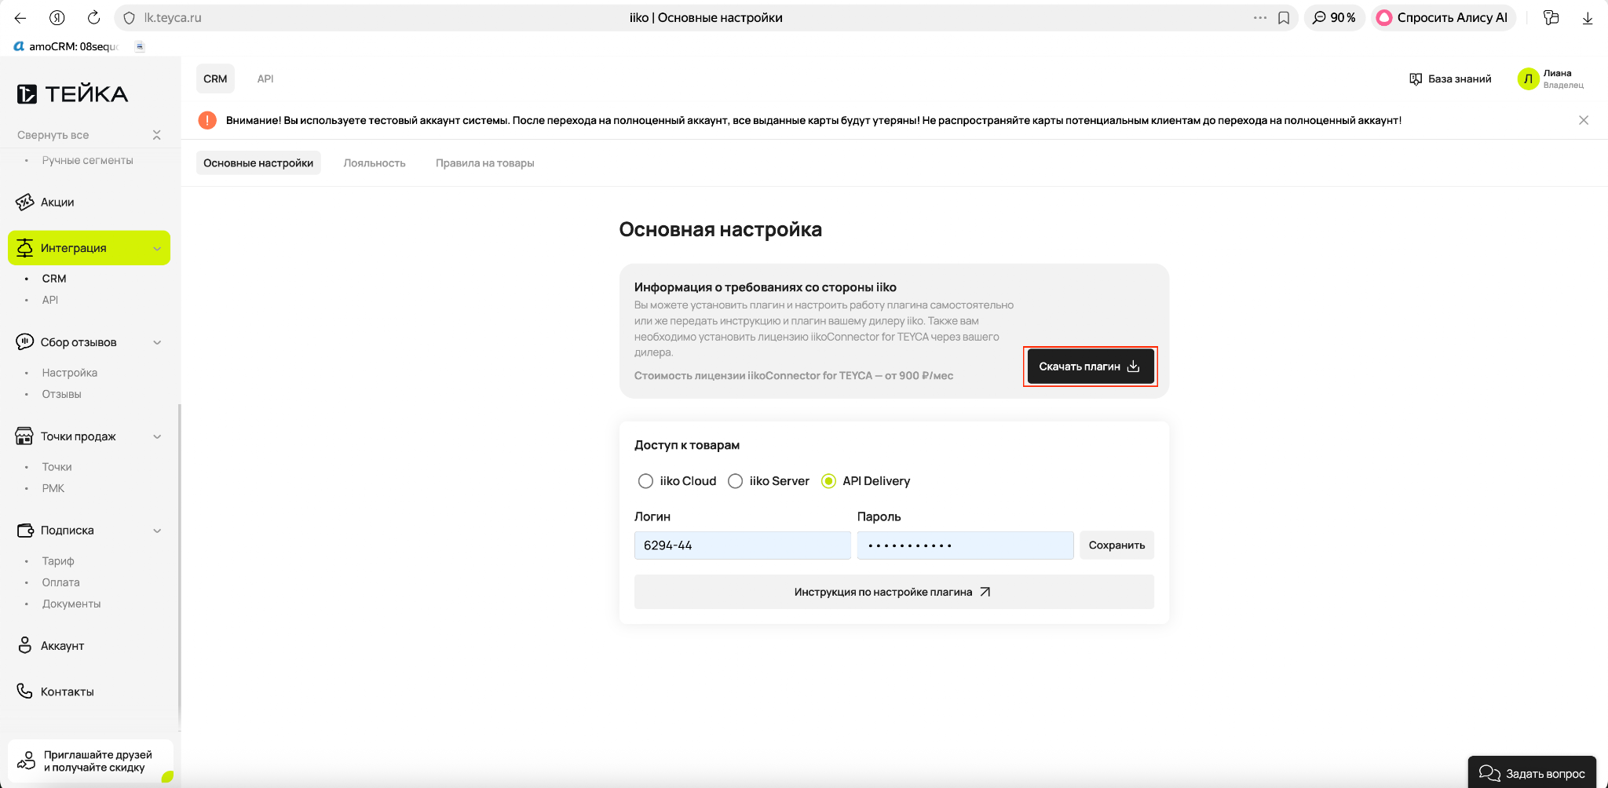
Task: Click the Логин input field
Action: [x=742, y=545]
